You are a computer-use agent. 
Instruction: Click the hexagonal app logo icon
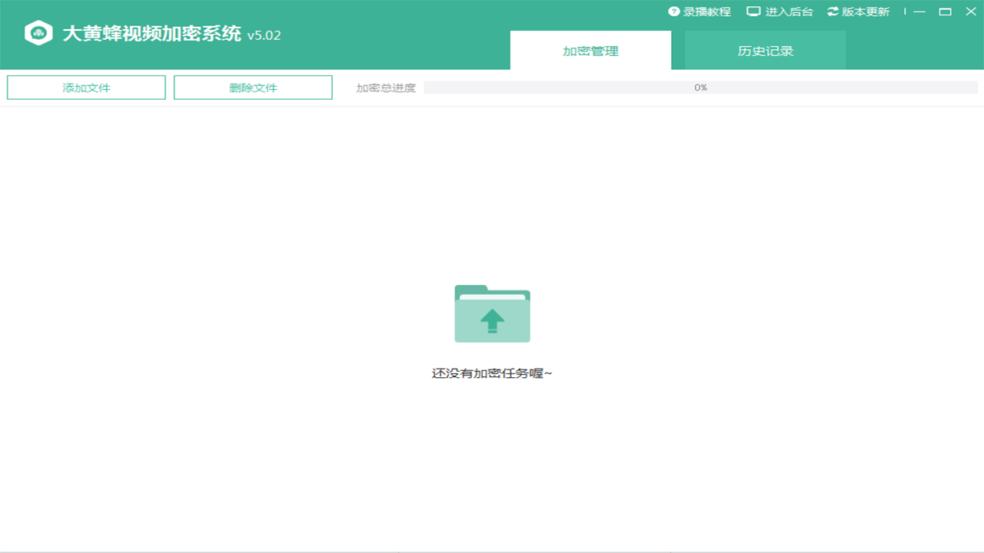38,33
